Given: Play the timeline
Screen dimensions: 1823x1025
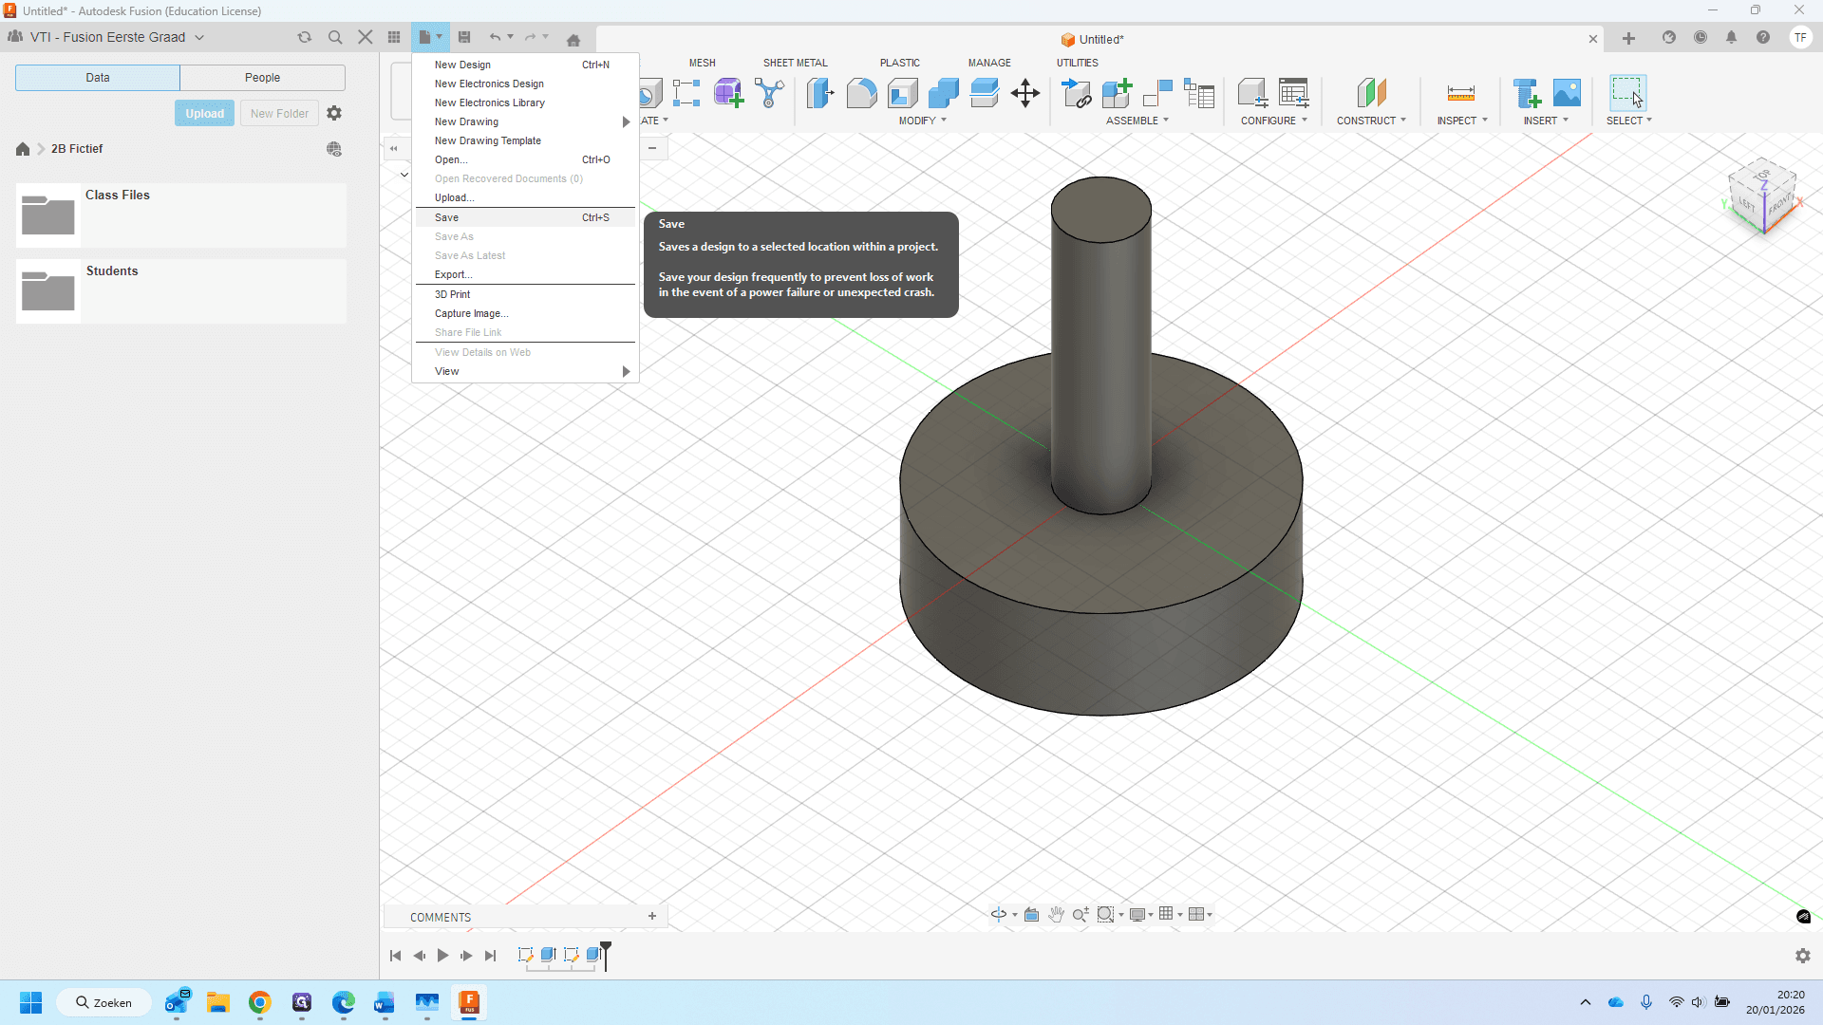Looking at the screenshot, I should [x=442, y=956].
